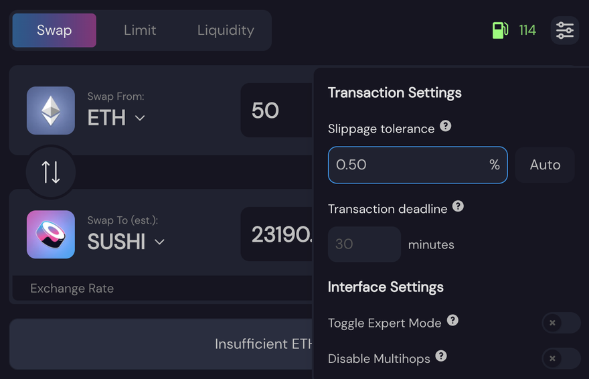Set slippage to Auto
The image size is (589, 379).
(x=545, y=165)
